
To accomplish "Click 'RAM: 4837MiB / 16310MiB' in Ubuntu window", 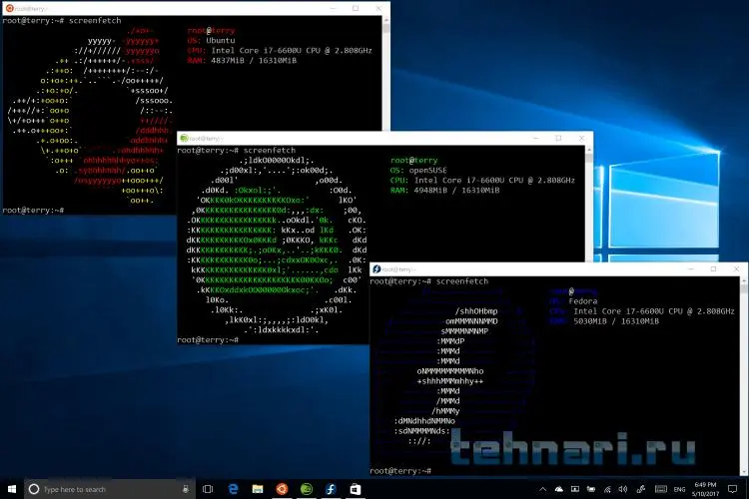I will click(x=242, y=60).
